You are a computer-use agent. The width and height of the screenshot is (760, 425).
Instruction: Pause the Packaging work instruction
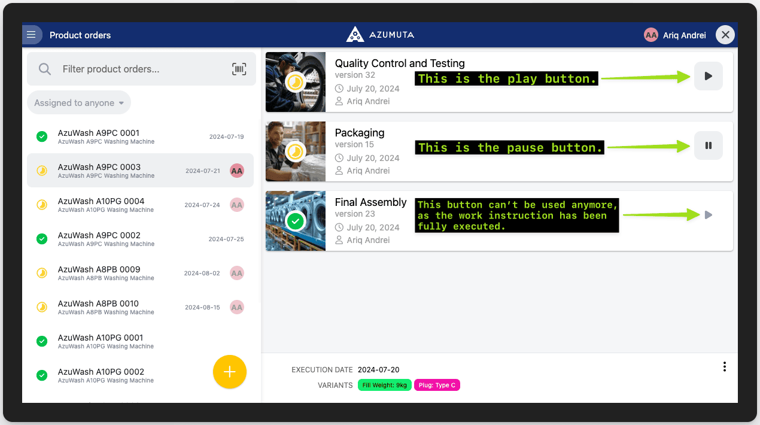[x=708, y=145]
